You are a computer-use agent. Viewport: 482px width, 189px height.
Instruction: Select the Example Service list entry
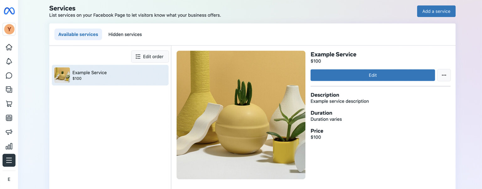(x=110, y=75)
